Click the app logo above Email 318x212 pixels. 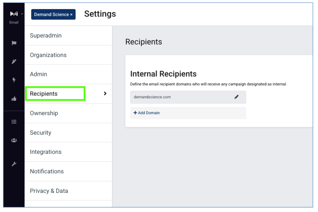(14, 14)
